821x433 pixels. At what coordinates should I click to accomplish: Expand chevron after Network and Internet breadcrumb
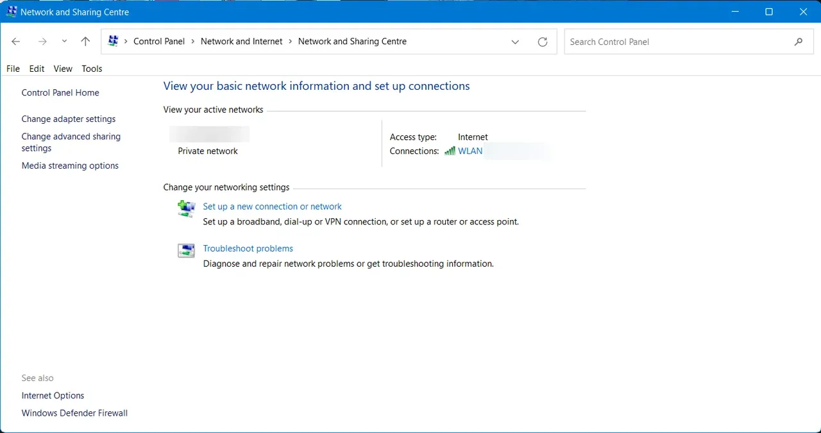[x=291, y=42]
